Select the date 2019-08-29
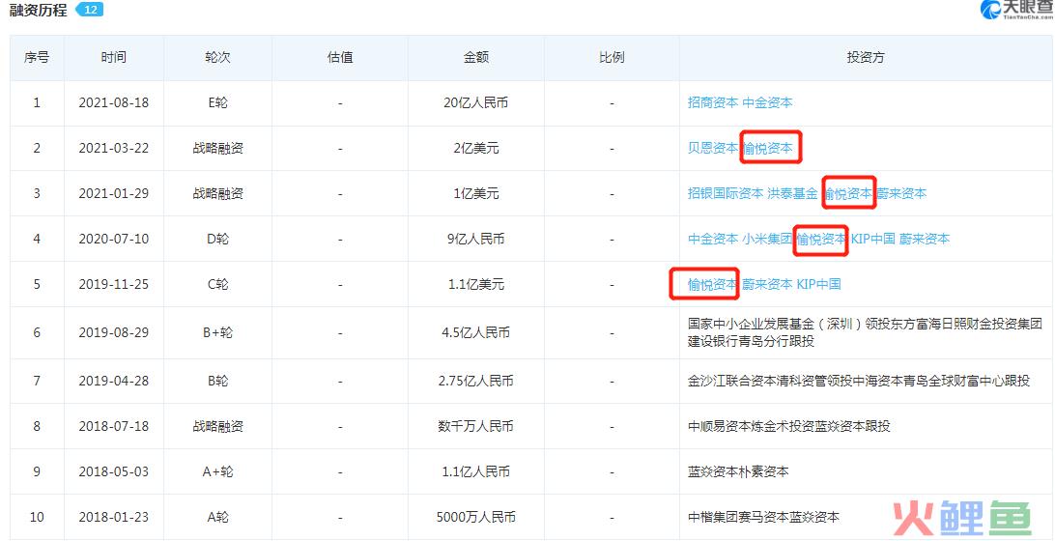Image resolution: width=1055 pixels, height=541 pixels. coord(114,332)
